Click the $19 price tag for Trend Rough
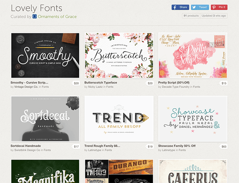The width and height of the screenshot is (239, 183). pyautogui.click(x=149, y=147)
